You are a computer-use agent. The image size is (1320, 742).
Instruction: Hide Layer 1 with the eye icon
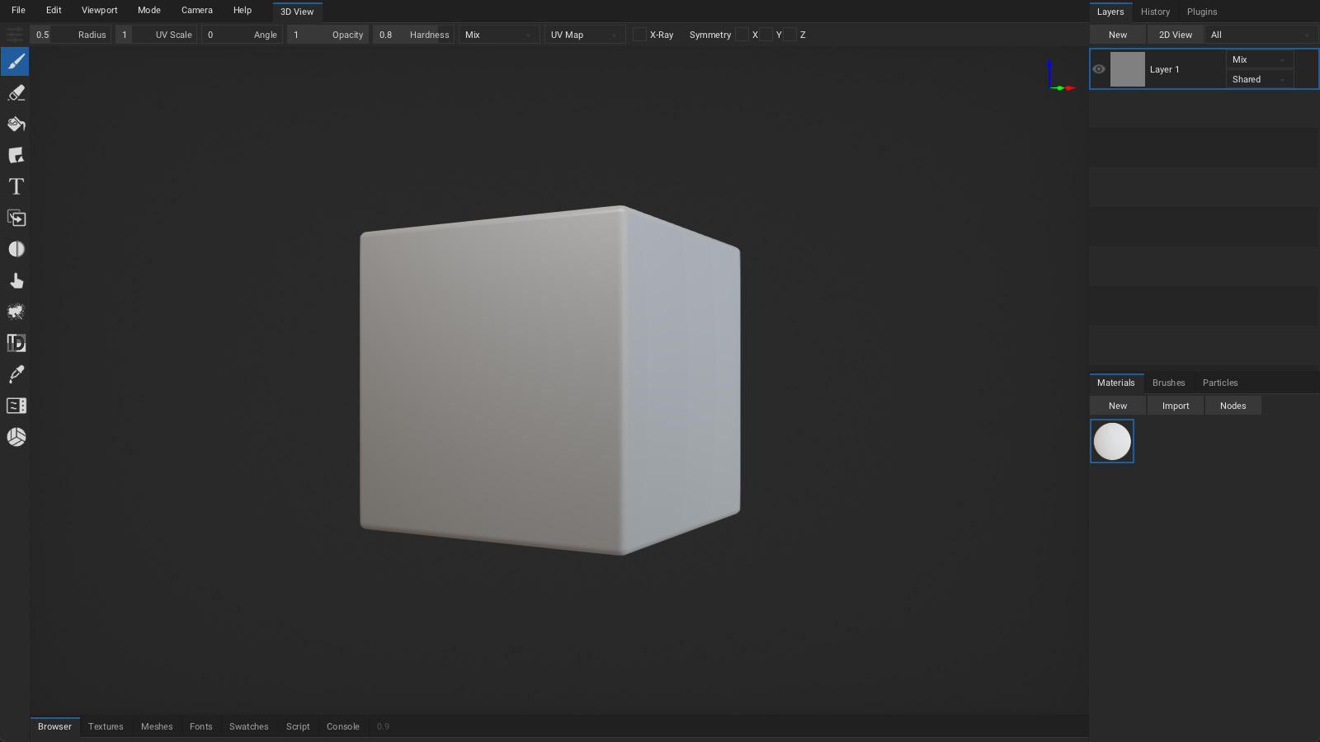(1099, 69)
